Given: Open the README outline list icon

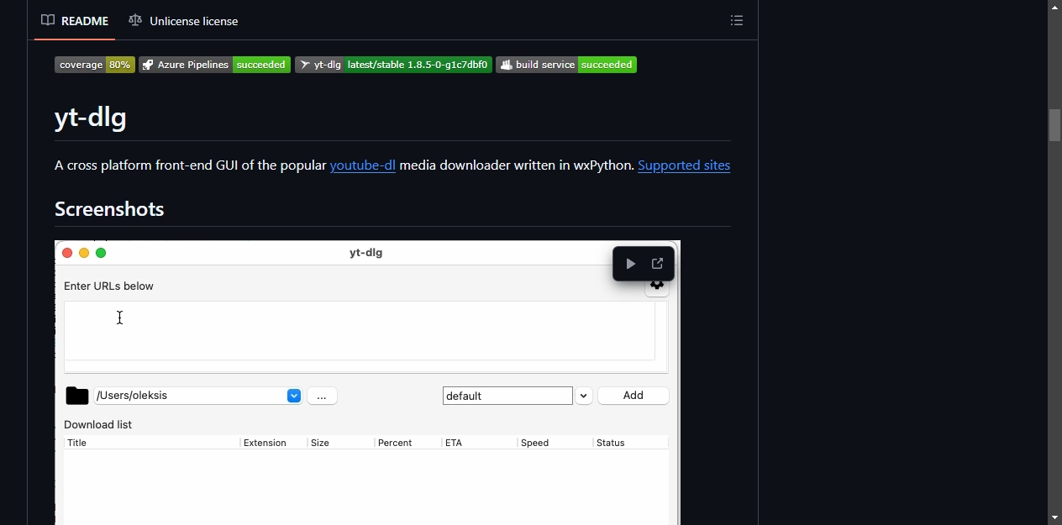Looking at the screenshot, I should coord(737,20).
